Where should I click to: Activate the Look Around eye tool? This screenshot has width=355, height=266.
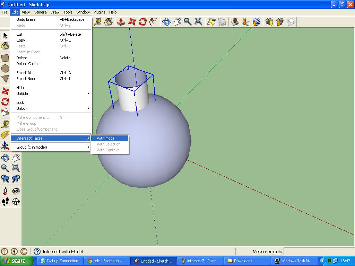(16, 191)
